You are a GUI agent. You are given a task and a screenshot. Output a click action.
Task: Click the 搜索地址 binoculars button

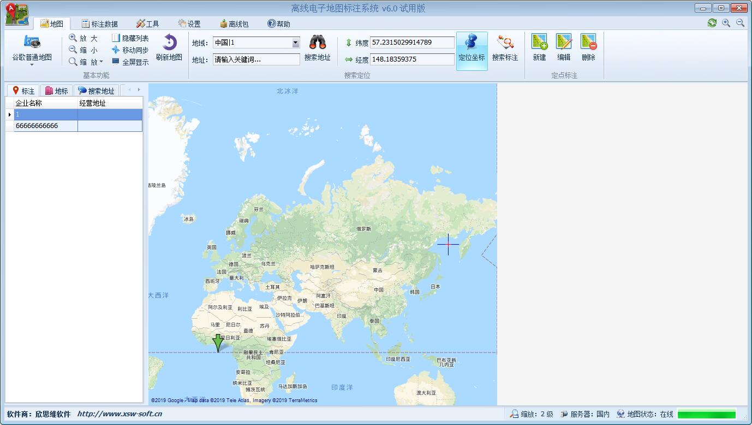click(318, 48)
